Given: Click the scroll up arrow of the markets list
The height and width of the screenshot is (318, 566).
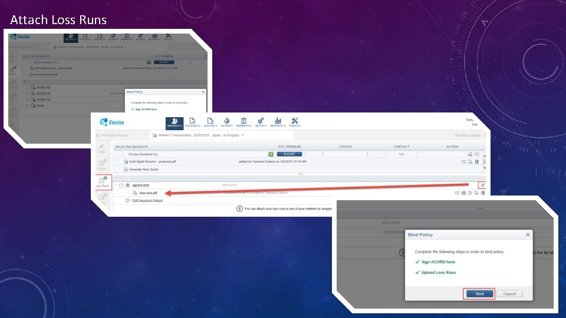Looking at the screenshot, I should tap(485, 155).
